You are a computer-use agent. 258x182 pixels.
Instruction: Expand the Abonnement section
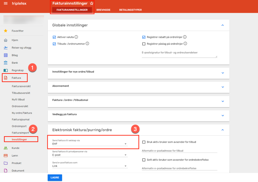(x=222, y=87)
